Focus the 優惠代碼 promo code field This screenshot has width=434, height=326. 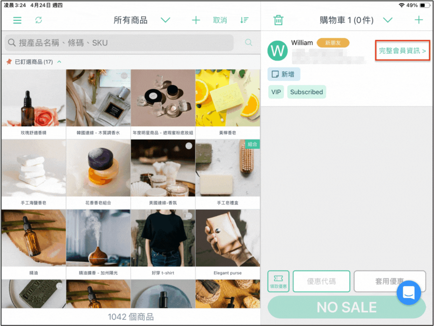[321, 281]
